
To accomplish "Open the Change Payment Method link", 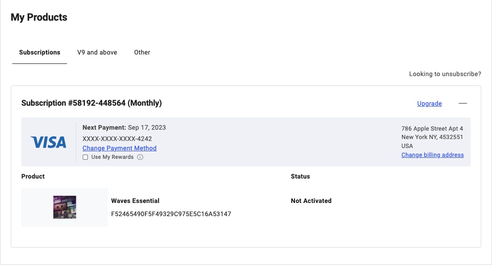I will 120,148.
